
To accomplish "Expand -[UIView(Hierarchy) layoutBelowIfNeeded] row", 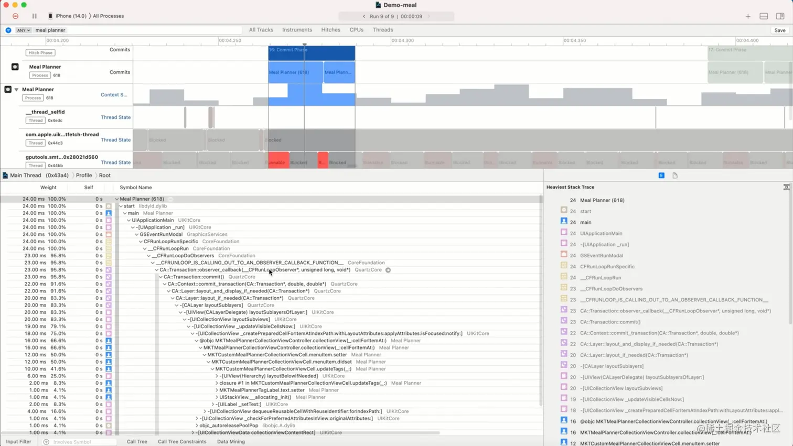I will click(x=217, y=376).
